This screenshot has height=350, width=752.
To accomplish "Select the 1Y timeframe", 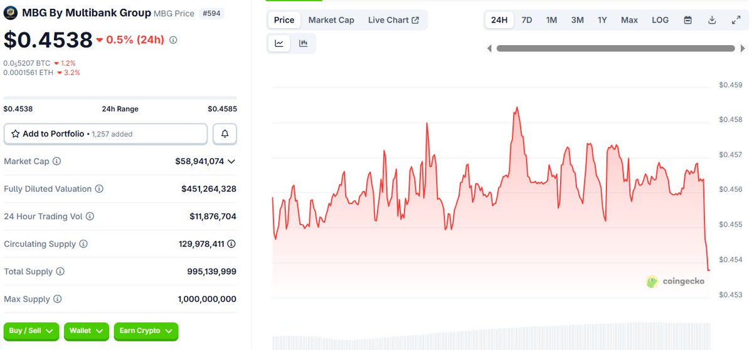I will 602,20.
